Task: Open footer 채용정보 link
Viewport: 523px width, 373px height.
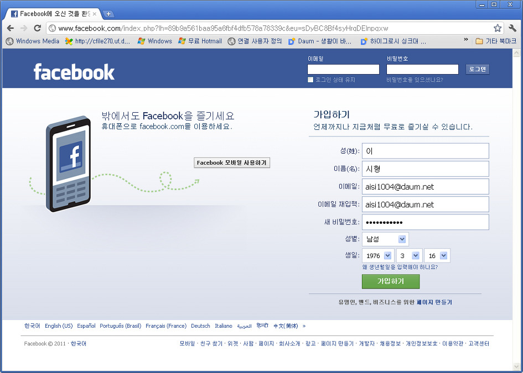Action: 390,343
